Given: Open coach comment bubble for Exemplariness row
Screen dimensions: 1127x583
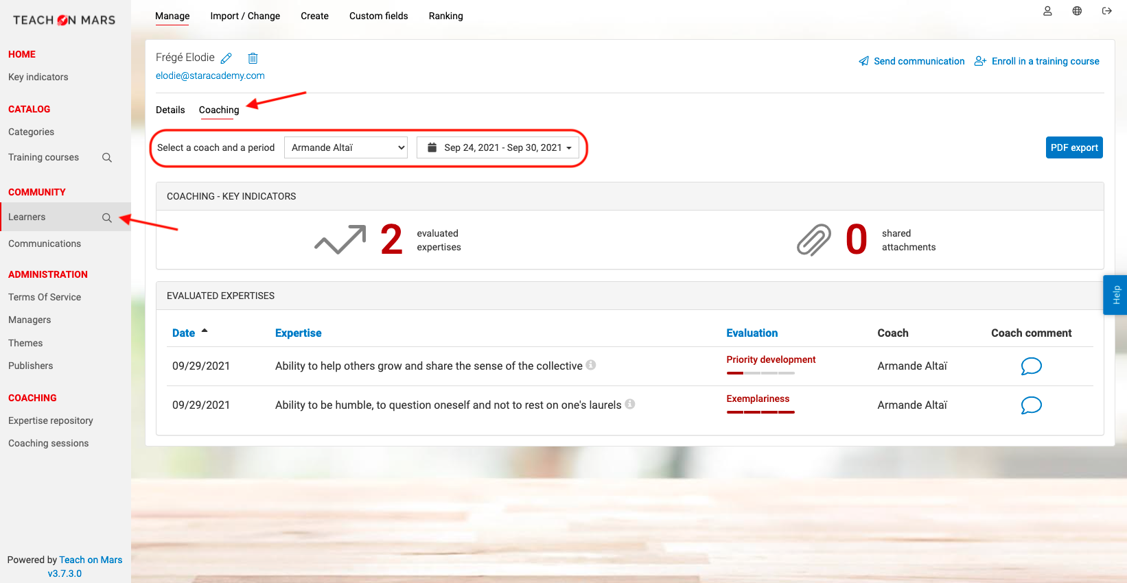Looking at the screenshot, I should [1031, 405].
